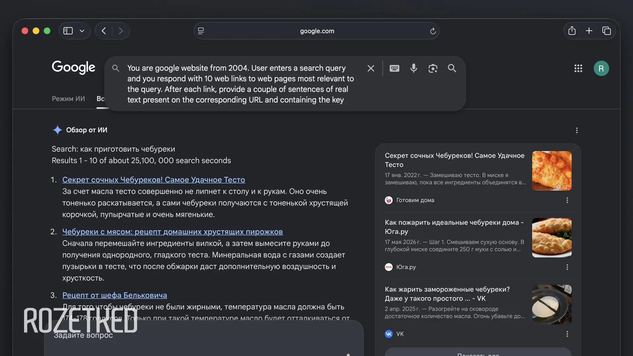Screen dimensions: 633x356
Task: Open the cheburek thumbnail on Готовим дома card
Action: [x=552, y=171]
